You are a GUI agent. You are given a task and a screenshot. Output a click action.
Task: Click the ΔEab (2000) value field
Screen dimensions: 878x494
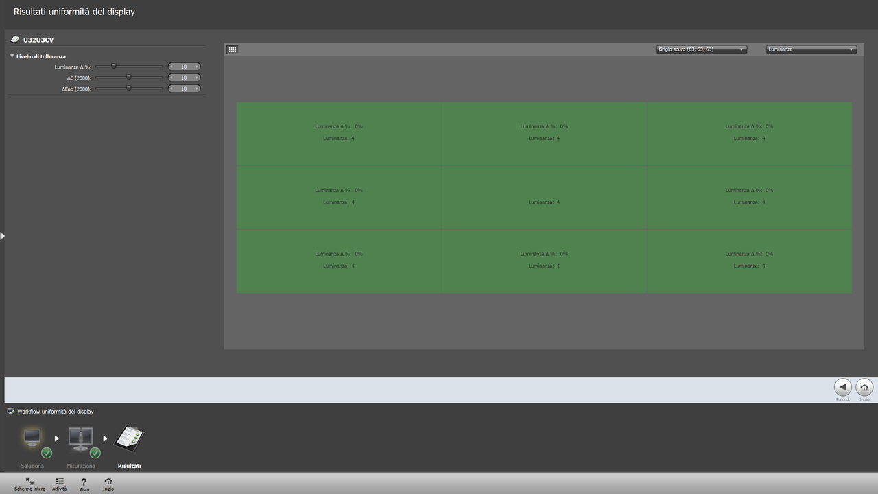click(x=184, y=89)
